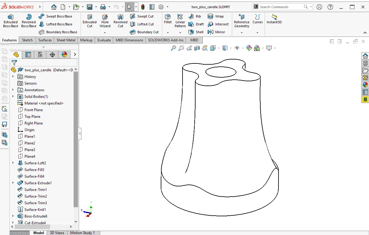Open the Hole Wizard

105,21
